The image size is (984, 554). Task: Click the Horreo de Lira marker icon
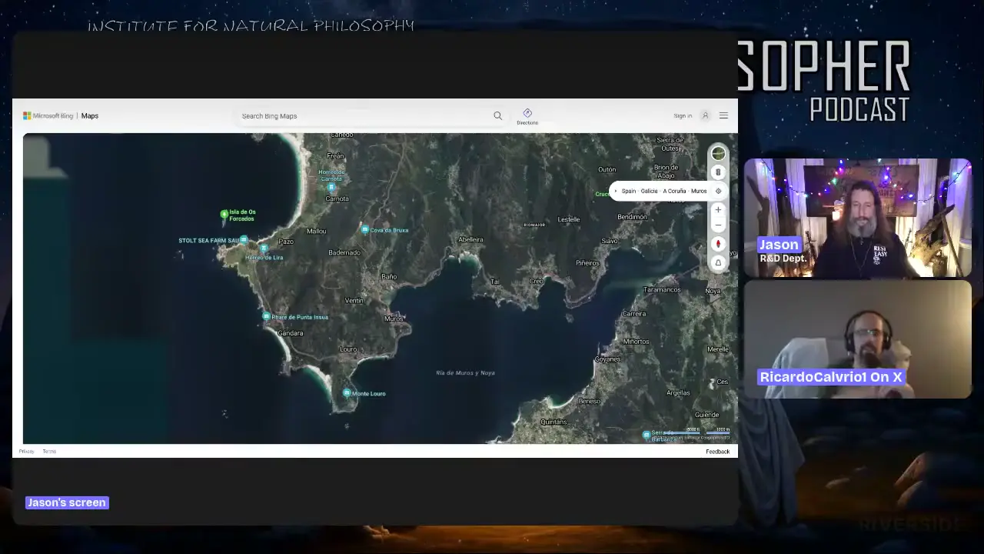coord(263,249)
